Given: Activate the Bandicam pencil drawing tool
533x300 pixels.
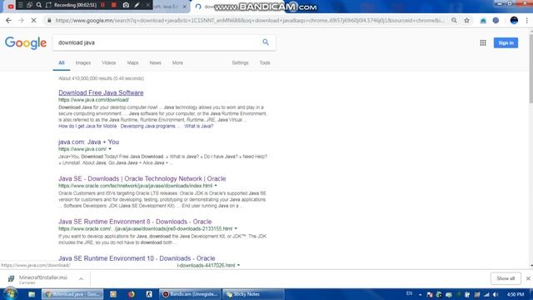Looking at the screenshot, I should coord(137,5).
